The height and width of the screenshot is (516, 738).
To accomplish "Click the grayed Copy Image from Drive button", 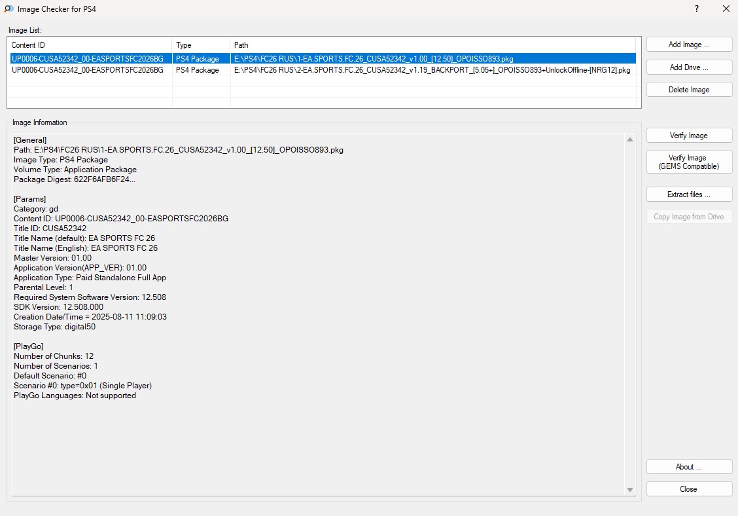I will pos(689,217).
